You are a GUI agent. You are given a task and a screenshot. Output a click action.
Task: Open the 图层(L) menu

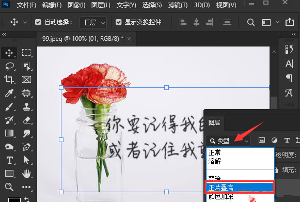(101, 5)
